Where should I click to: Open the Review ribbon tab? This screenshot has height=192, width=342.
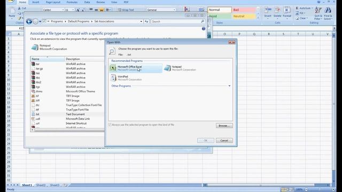pyautogui.click(x=100, y=2)
